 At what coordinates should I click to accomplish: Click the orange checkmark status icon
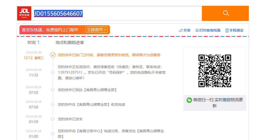pyautogui.click(x=53, y=55)
